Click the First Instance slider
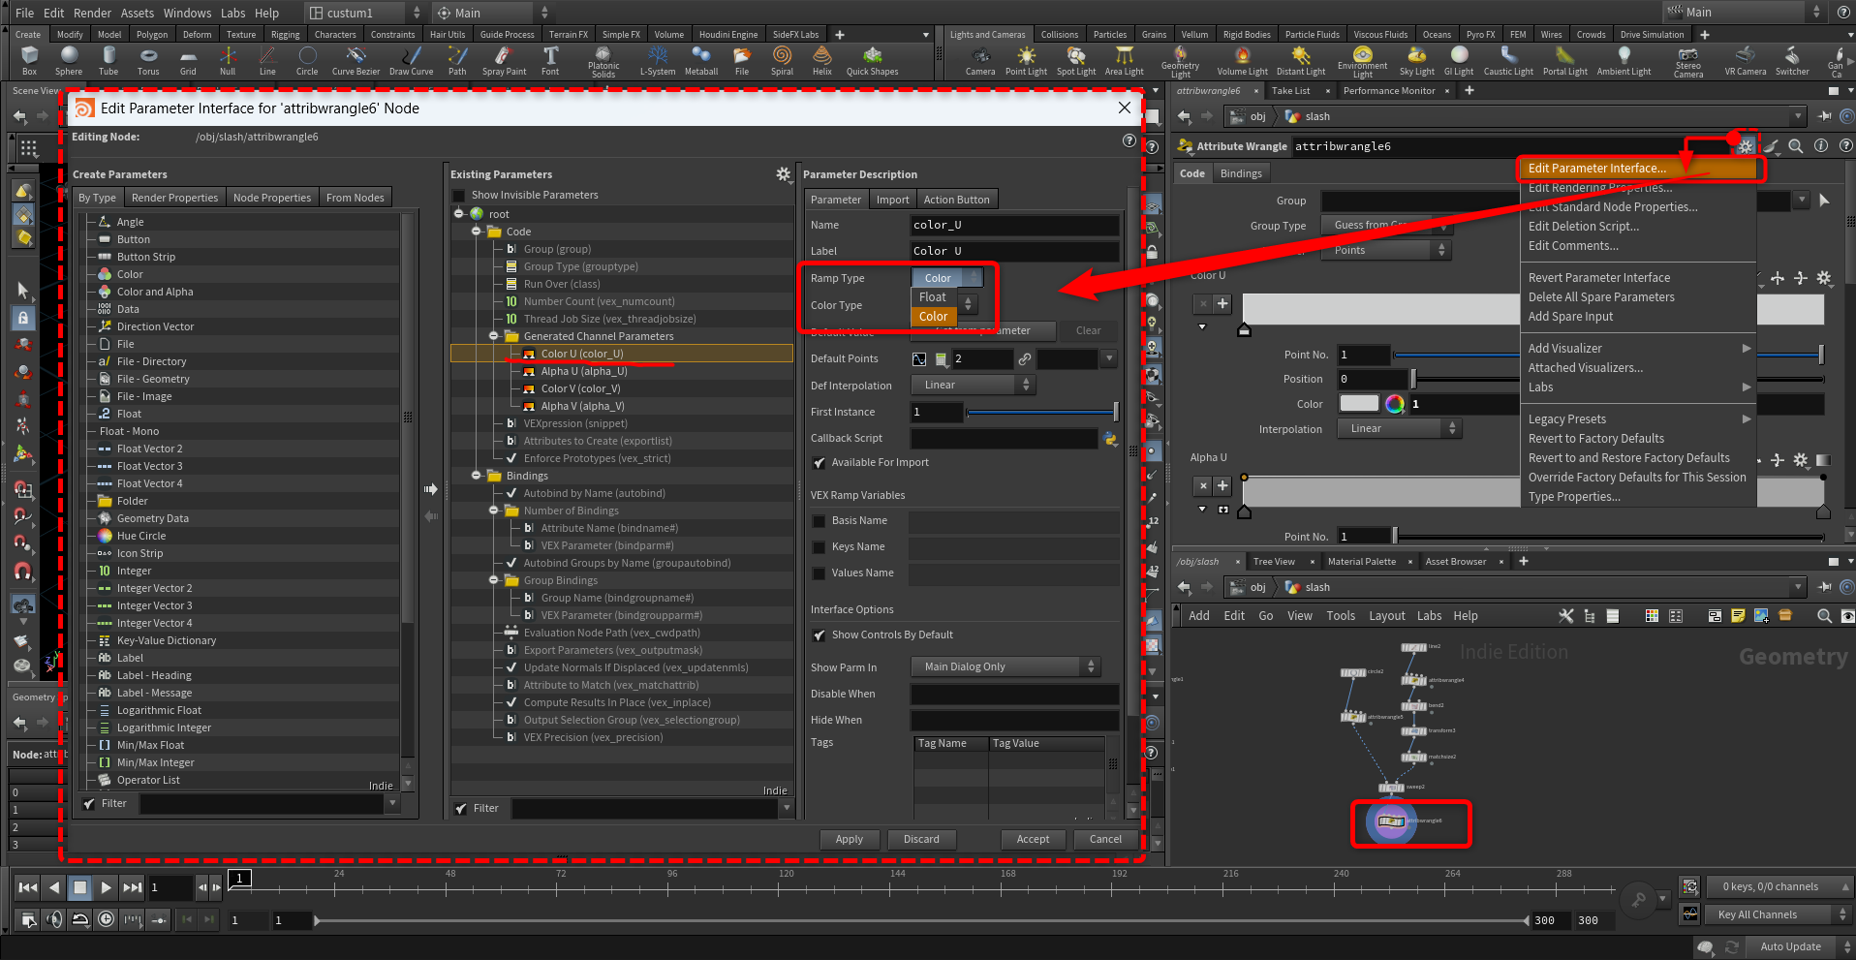The height and width of the screenshot is (960, 1856). pyautogui.click(x=1042, y=413)
